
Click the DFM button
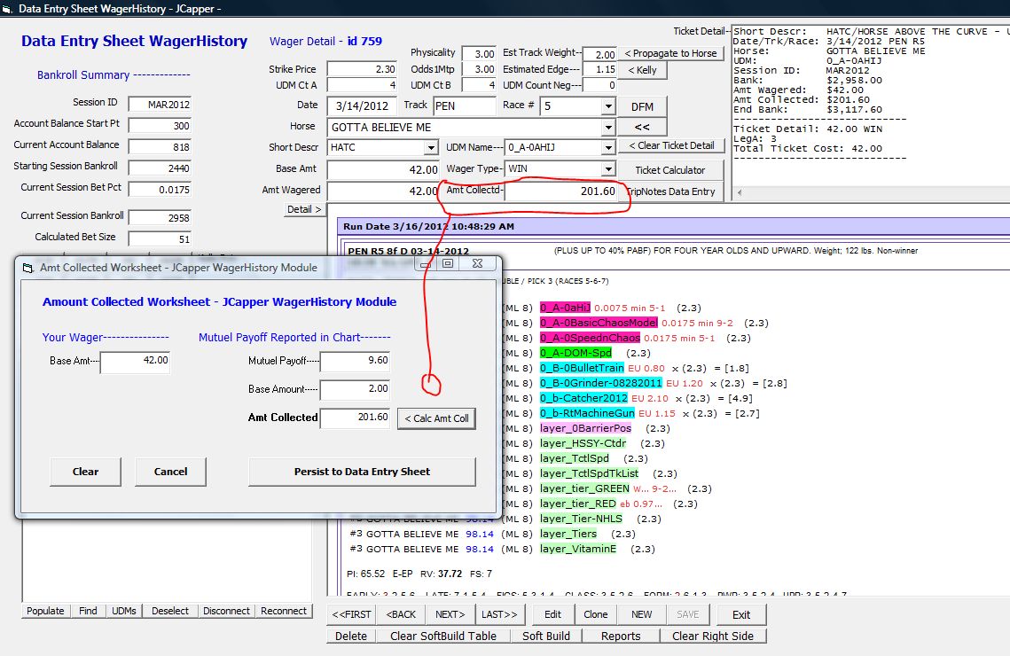642,107
